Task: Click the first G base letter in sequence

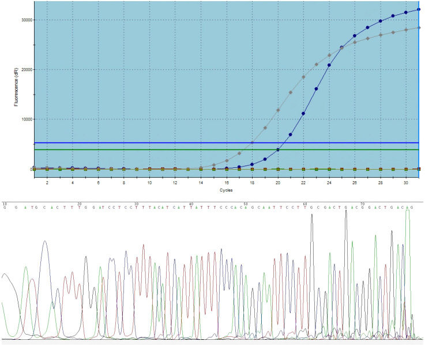Action: click(5, 208)
